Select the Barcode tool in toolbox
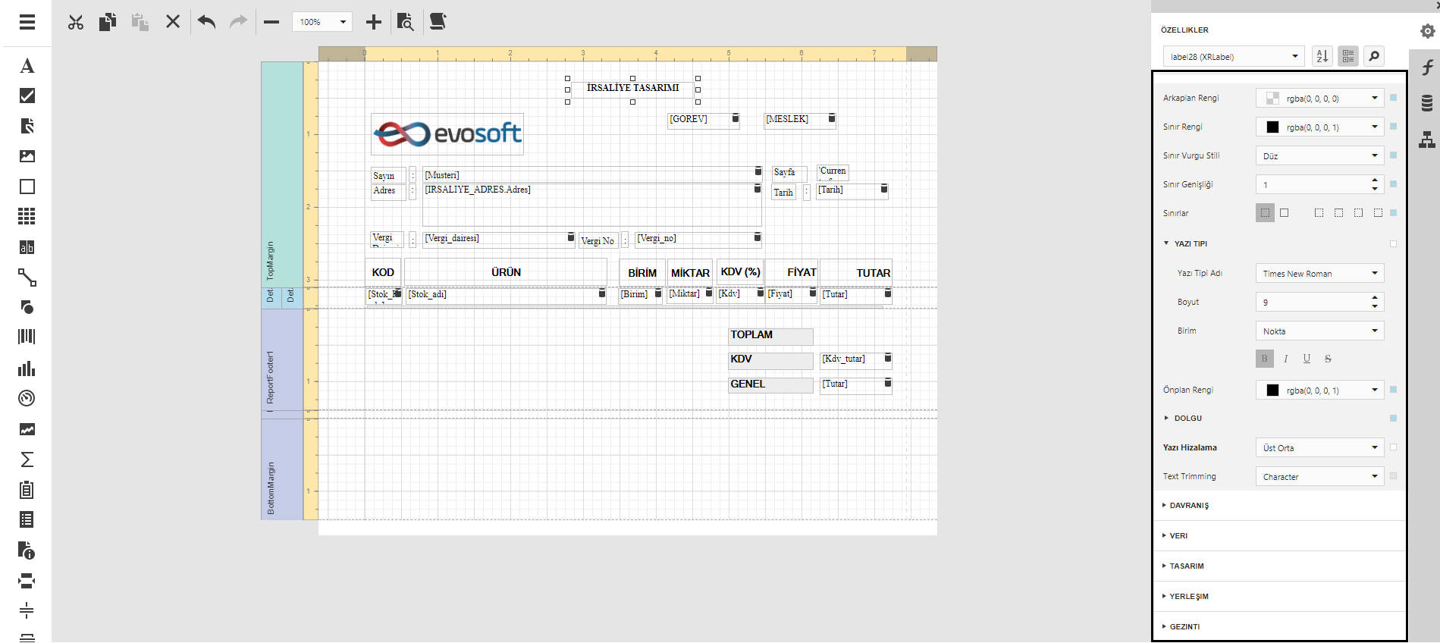 tap(27, 337)
